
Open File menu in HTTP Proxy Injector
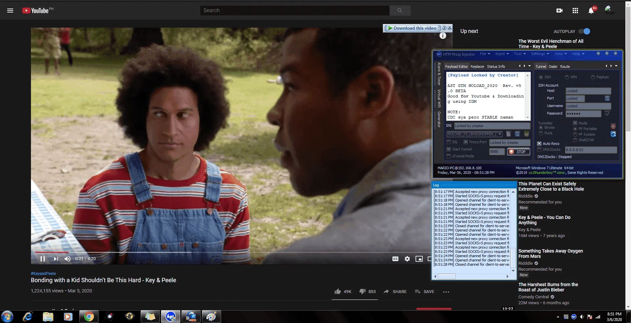point(485,54)
